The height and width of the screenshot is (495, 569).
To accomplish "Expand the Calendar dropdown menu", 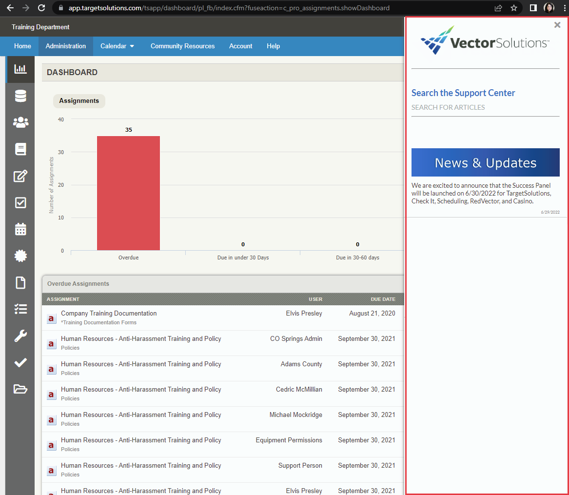I will [117, 46].
